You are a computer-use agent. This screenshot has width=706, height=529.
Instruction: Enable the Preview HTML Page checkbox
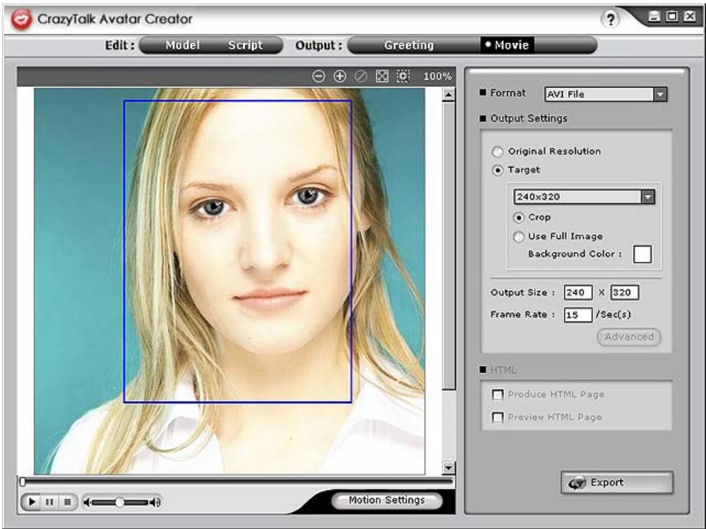tap(498, 418)
